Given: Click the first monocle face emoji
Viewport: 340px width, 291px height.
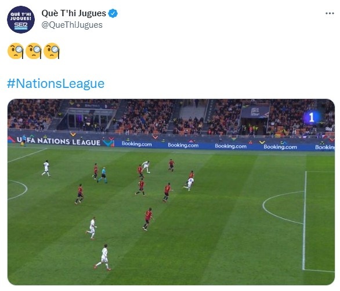Looking at the screenshot, I should click(16, 51).
